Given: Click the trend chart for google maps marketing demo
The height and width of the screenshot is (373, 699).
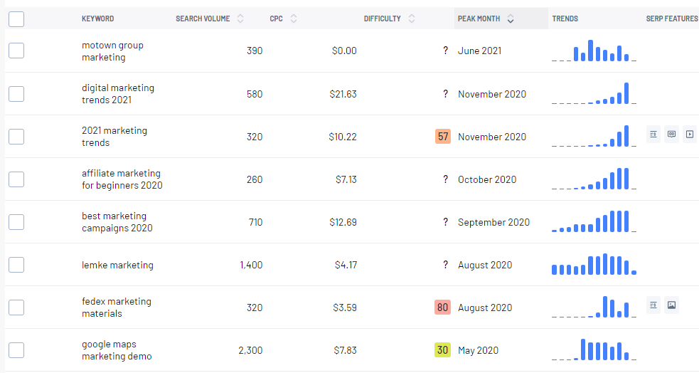Looking at the screenshot, I should pos(594,350).
